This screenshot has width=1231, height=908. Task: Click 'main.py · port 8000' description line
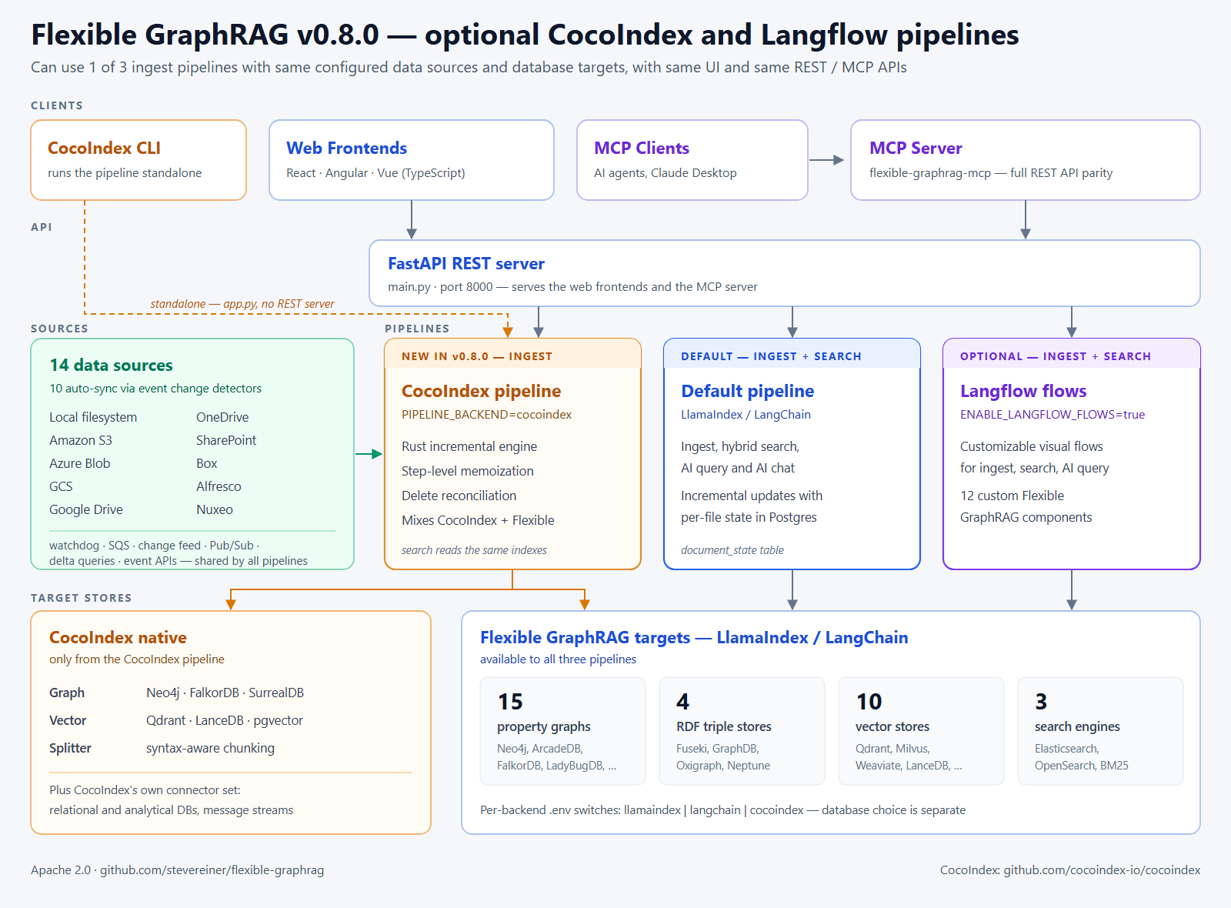572,287
